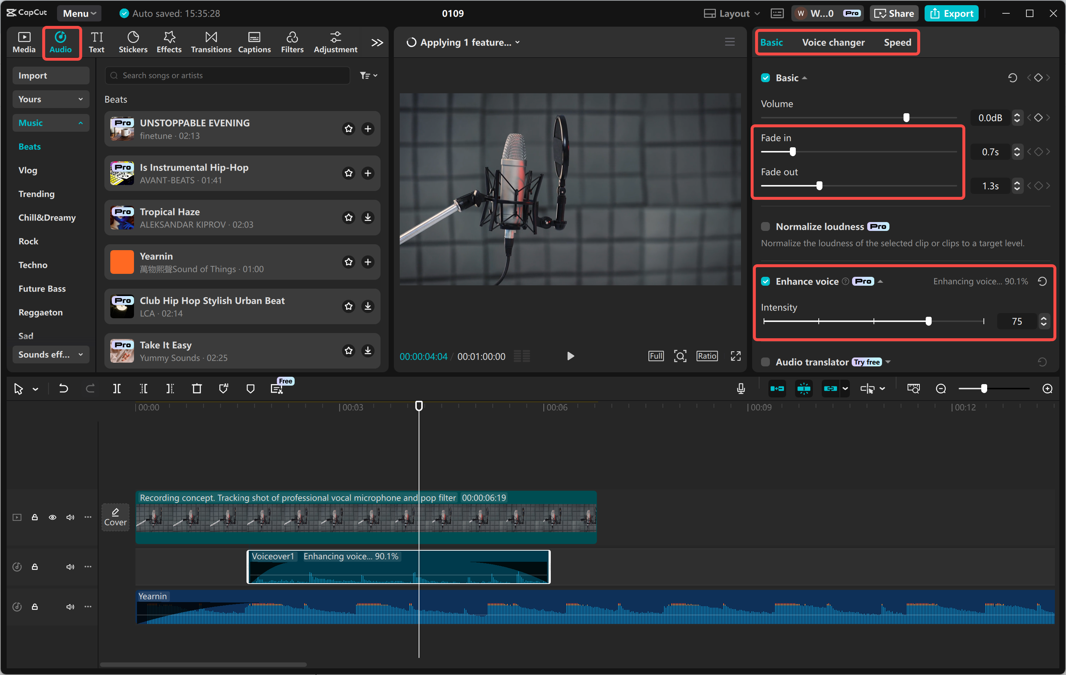The height and width of the screenshot is (675, 1066).
Task: Select the Chill&Dreamy music category
Action: point(47,217)
